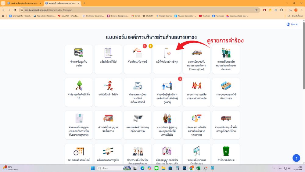
Task: Open the แจ้งไฟส่องสว่างชำรุด streetlight report form
Action: tap(167, 59)
